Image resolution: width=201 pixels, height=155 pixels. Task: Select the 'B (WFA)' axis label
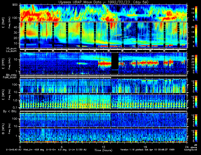(3, 129)
